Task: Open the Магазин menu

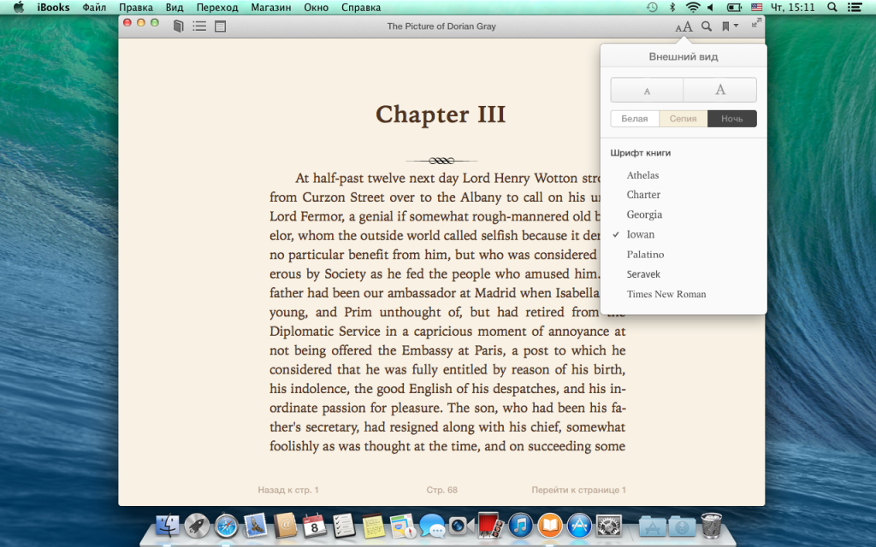Action: tap(271, 7)
